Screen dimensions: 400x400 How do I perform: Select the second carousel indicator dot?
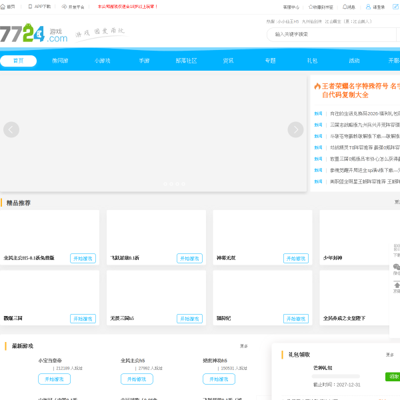(171, 184)
